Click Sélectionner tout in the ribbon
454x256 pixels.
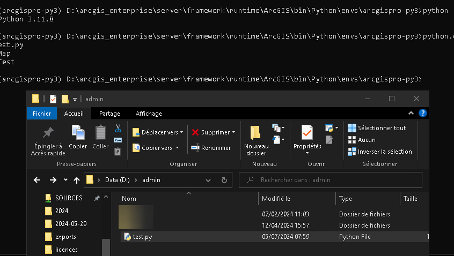[x=377, y=128]
